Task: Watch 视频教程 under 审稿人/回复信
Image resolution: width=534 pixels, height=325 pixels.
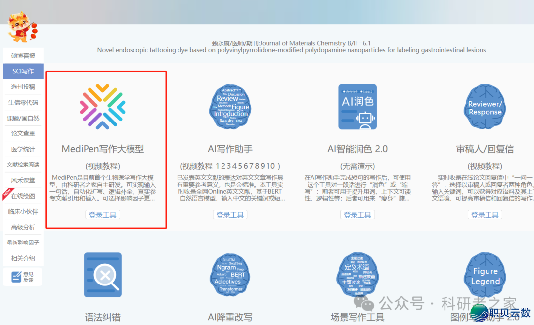Action: click(485, 166)
